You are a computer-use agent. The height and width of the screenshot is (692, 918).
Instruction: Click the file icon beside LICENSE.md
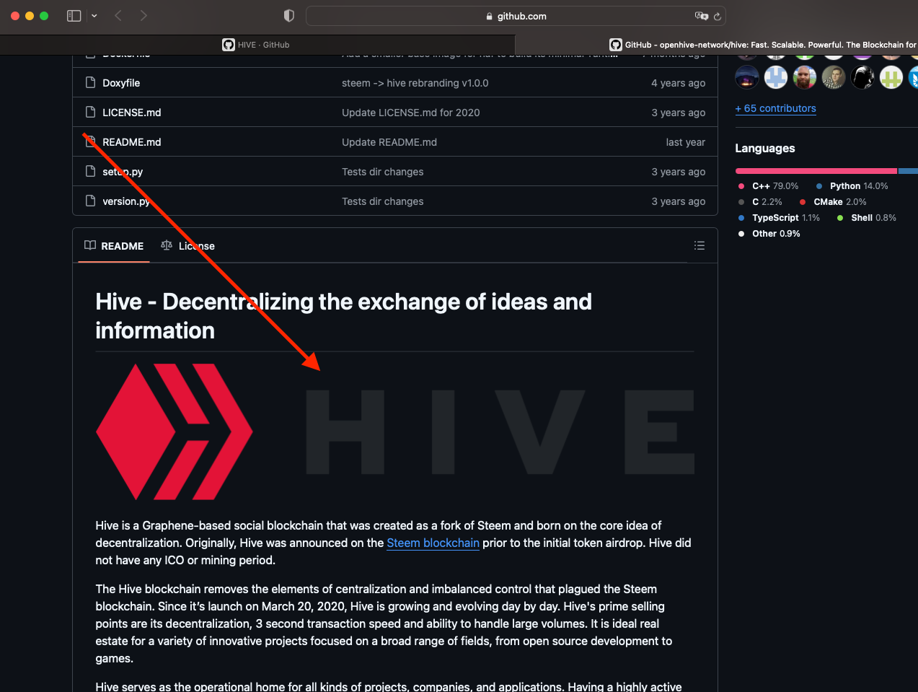point(90,112)
